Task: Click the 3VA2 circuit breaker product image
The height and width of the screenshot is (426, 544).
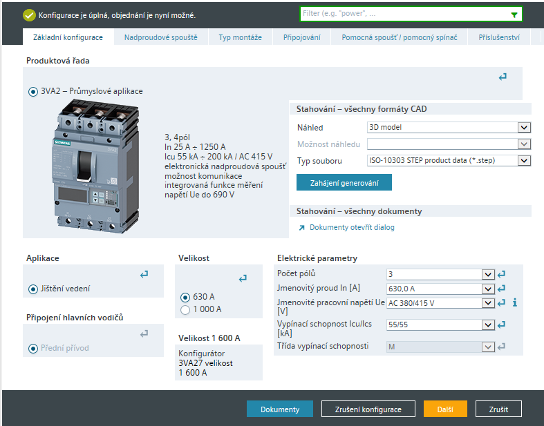Action: 96,166
